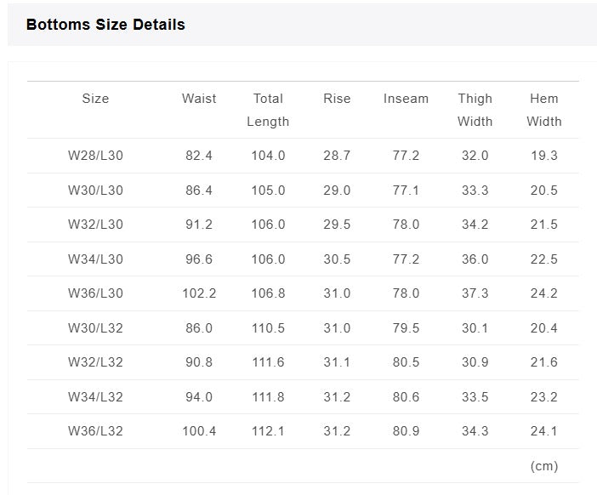This screenshot has width=597, height=495.
Task: Click the Total Length column header
Action: pos(268,110)
